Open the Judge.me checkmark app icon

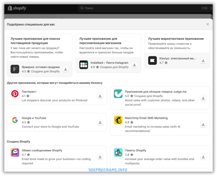coord(118,94)
